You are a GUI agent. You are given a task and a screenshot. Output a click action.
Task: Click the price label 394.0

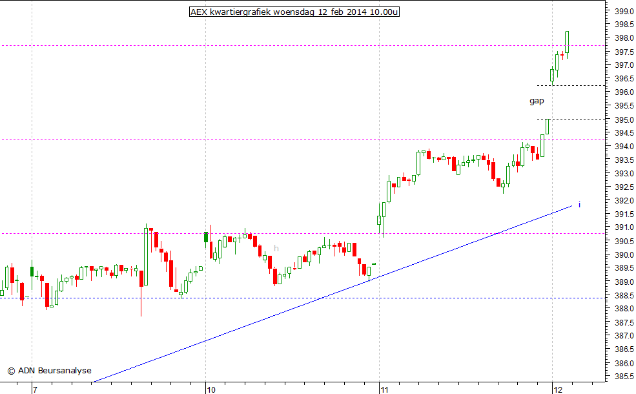click(624, 146)
